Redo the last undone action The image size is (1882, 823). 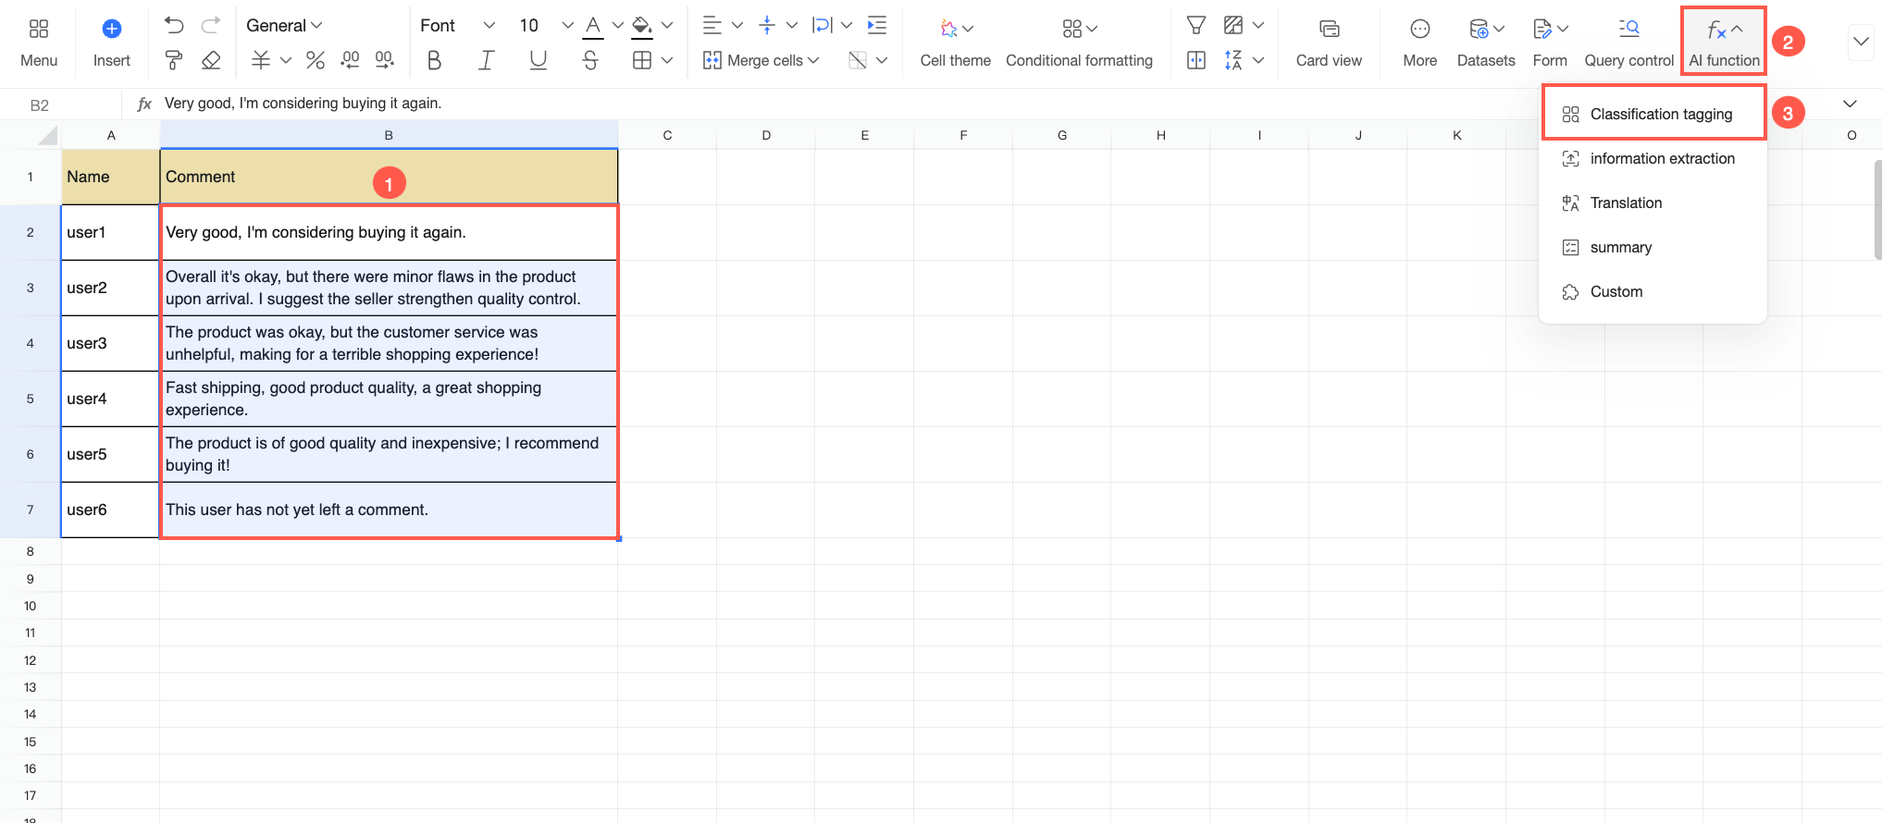[x=211, y=25]
